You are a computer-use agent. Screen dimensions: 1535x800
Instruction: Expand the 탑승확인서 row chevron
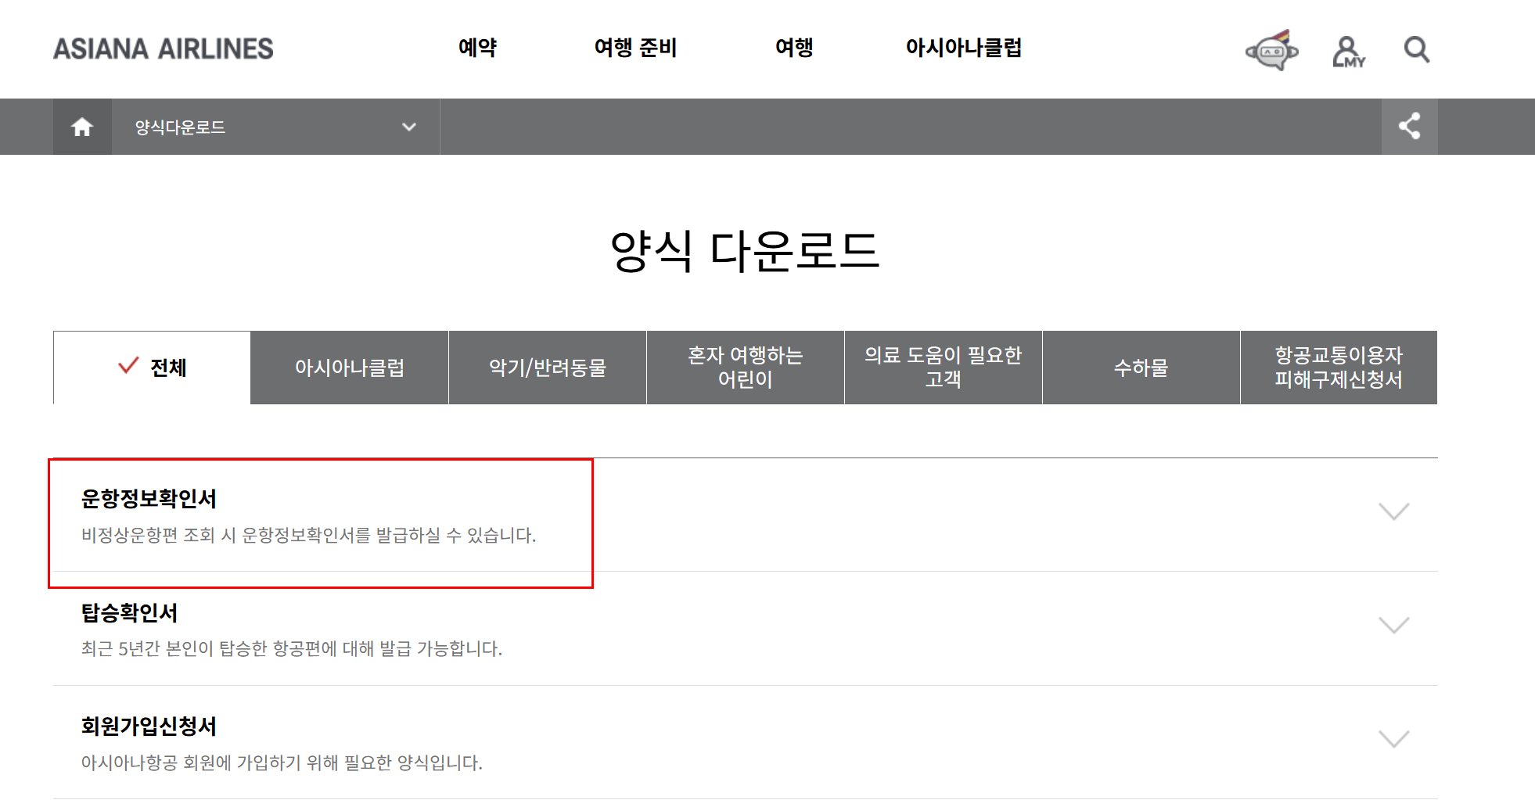[x=1394, y=626]
